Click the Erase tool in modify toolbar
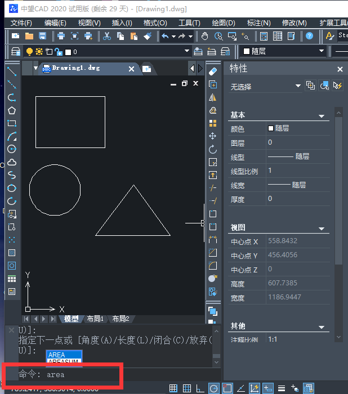 pyautogui.click(x=213, y=72)
